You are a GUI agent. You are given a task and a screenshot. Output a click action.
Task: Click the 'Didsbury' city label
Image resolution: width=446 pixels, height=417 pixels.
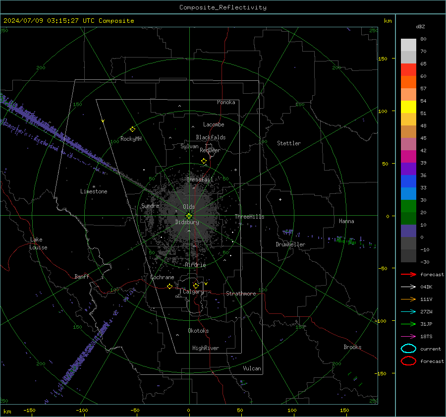click(x=187, y=222)
